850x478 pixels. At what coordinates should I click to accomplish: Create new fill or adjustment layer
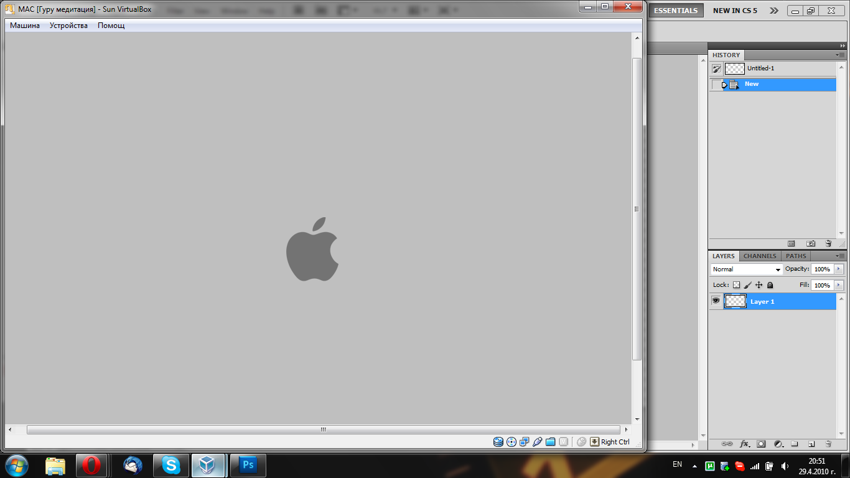click(778, 444)
